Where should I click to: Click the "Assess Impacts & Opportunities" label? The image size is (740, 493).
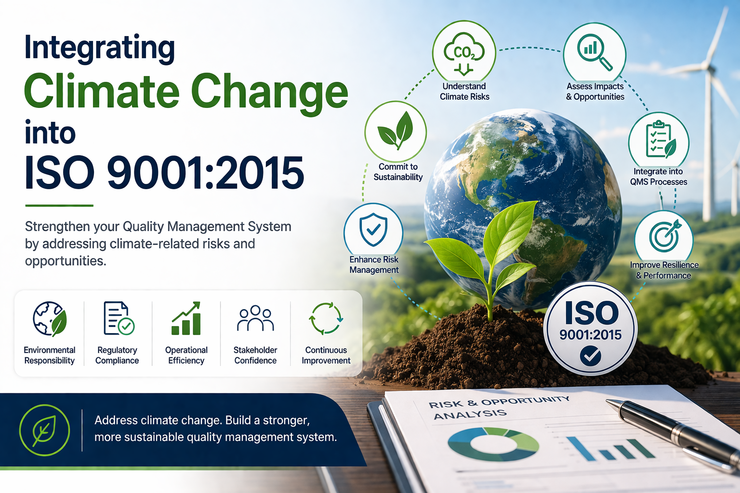(595, 91)
